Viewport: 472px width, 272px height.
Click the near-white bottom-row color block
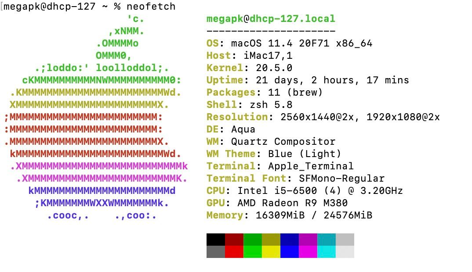pyautogui.click(x=345, y=252)
